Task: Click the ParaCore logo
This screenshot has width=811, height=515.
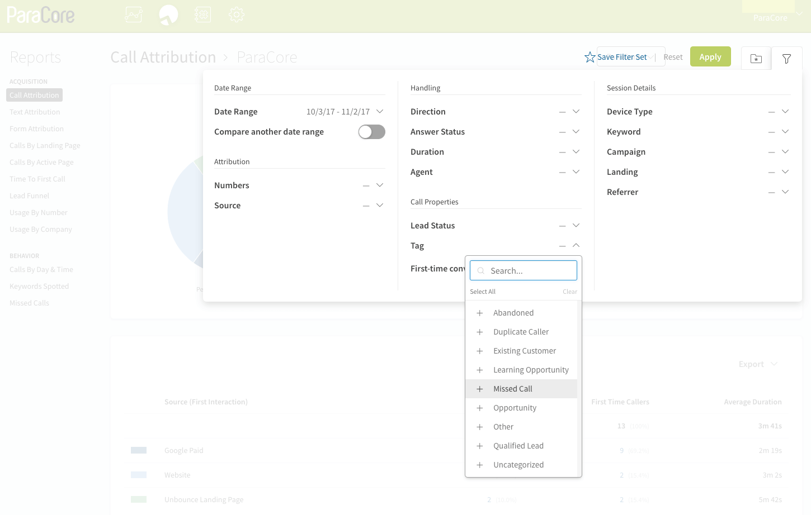Action: [x=41, y=15]
